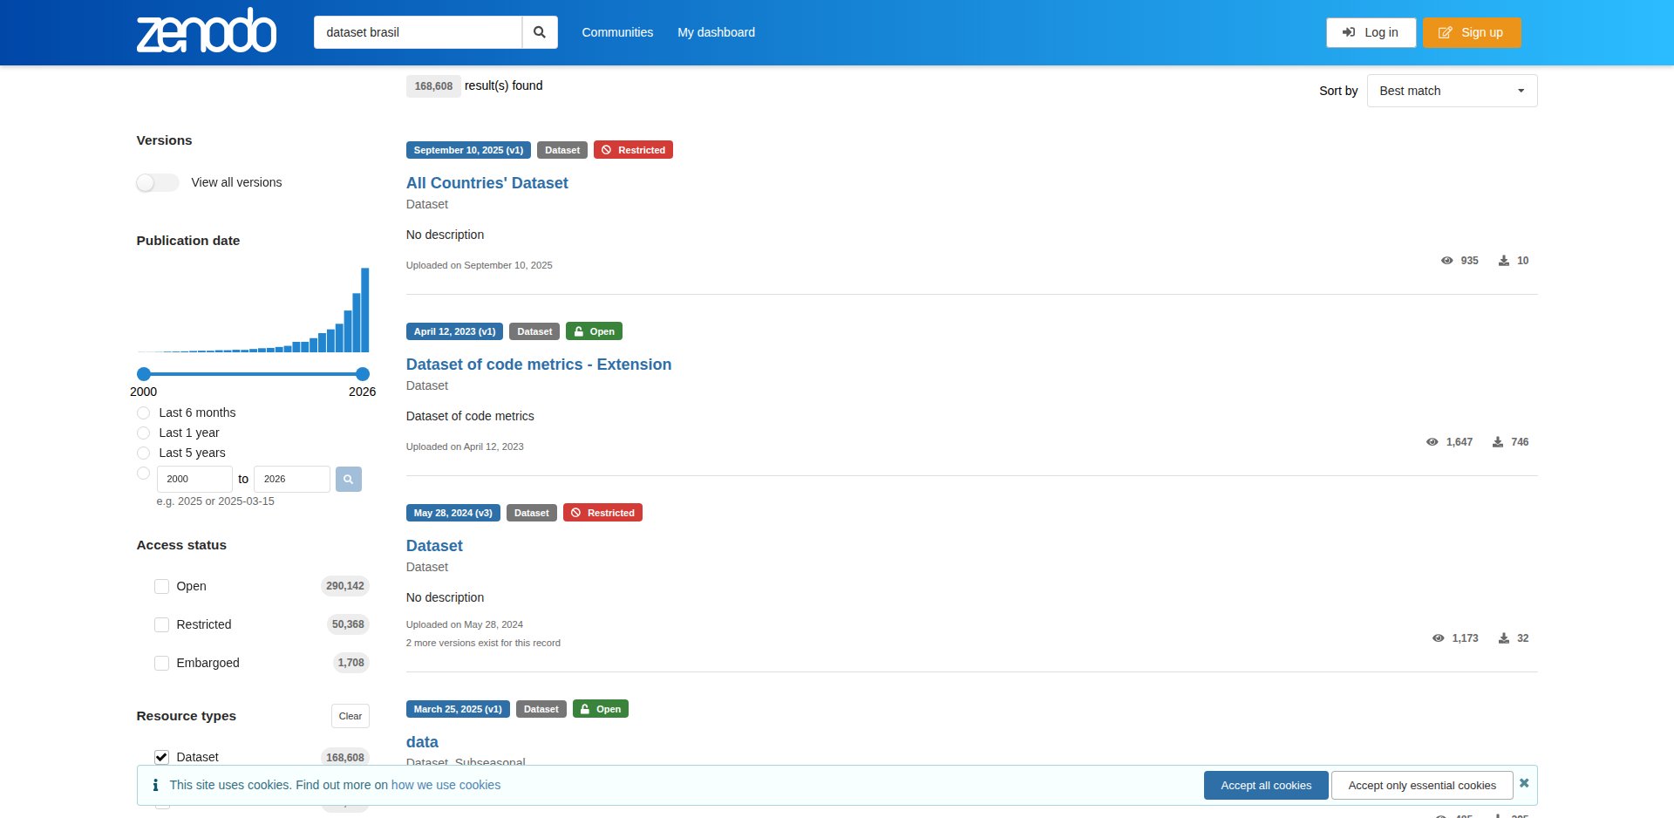1674x818 pixels.
Task: Click the Log in button
Action: 1371,32
